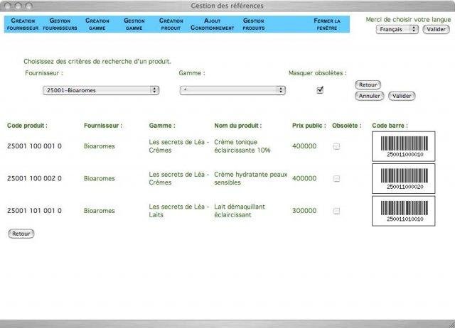455x328 pixels.
Task: Open the barcode image 250011000020
Action: coord(403,178)
